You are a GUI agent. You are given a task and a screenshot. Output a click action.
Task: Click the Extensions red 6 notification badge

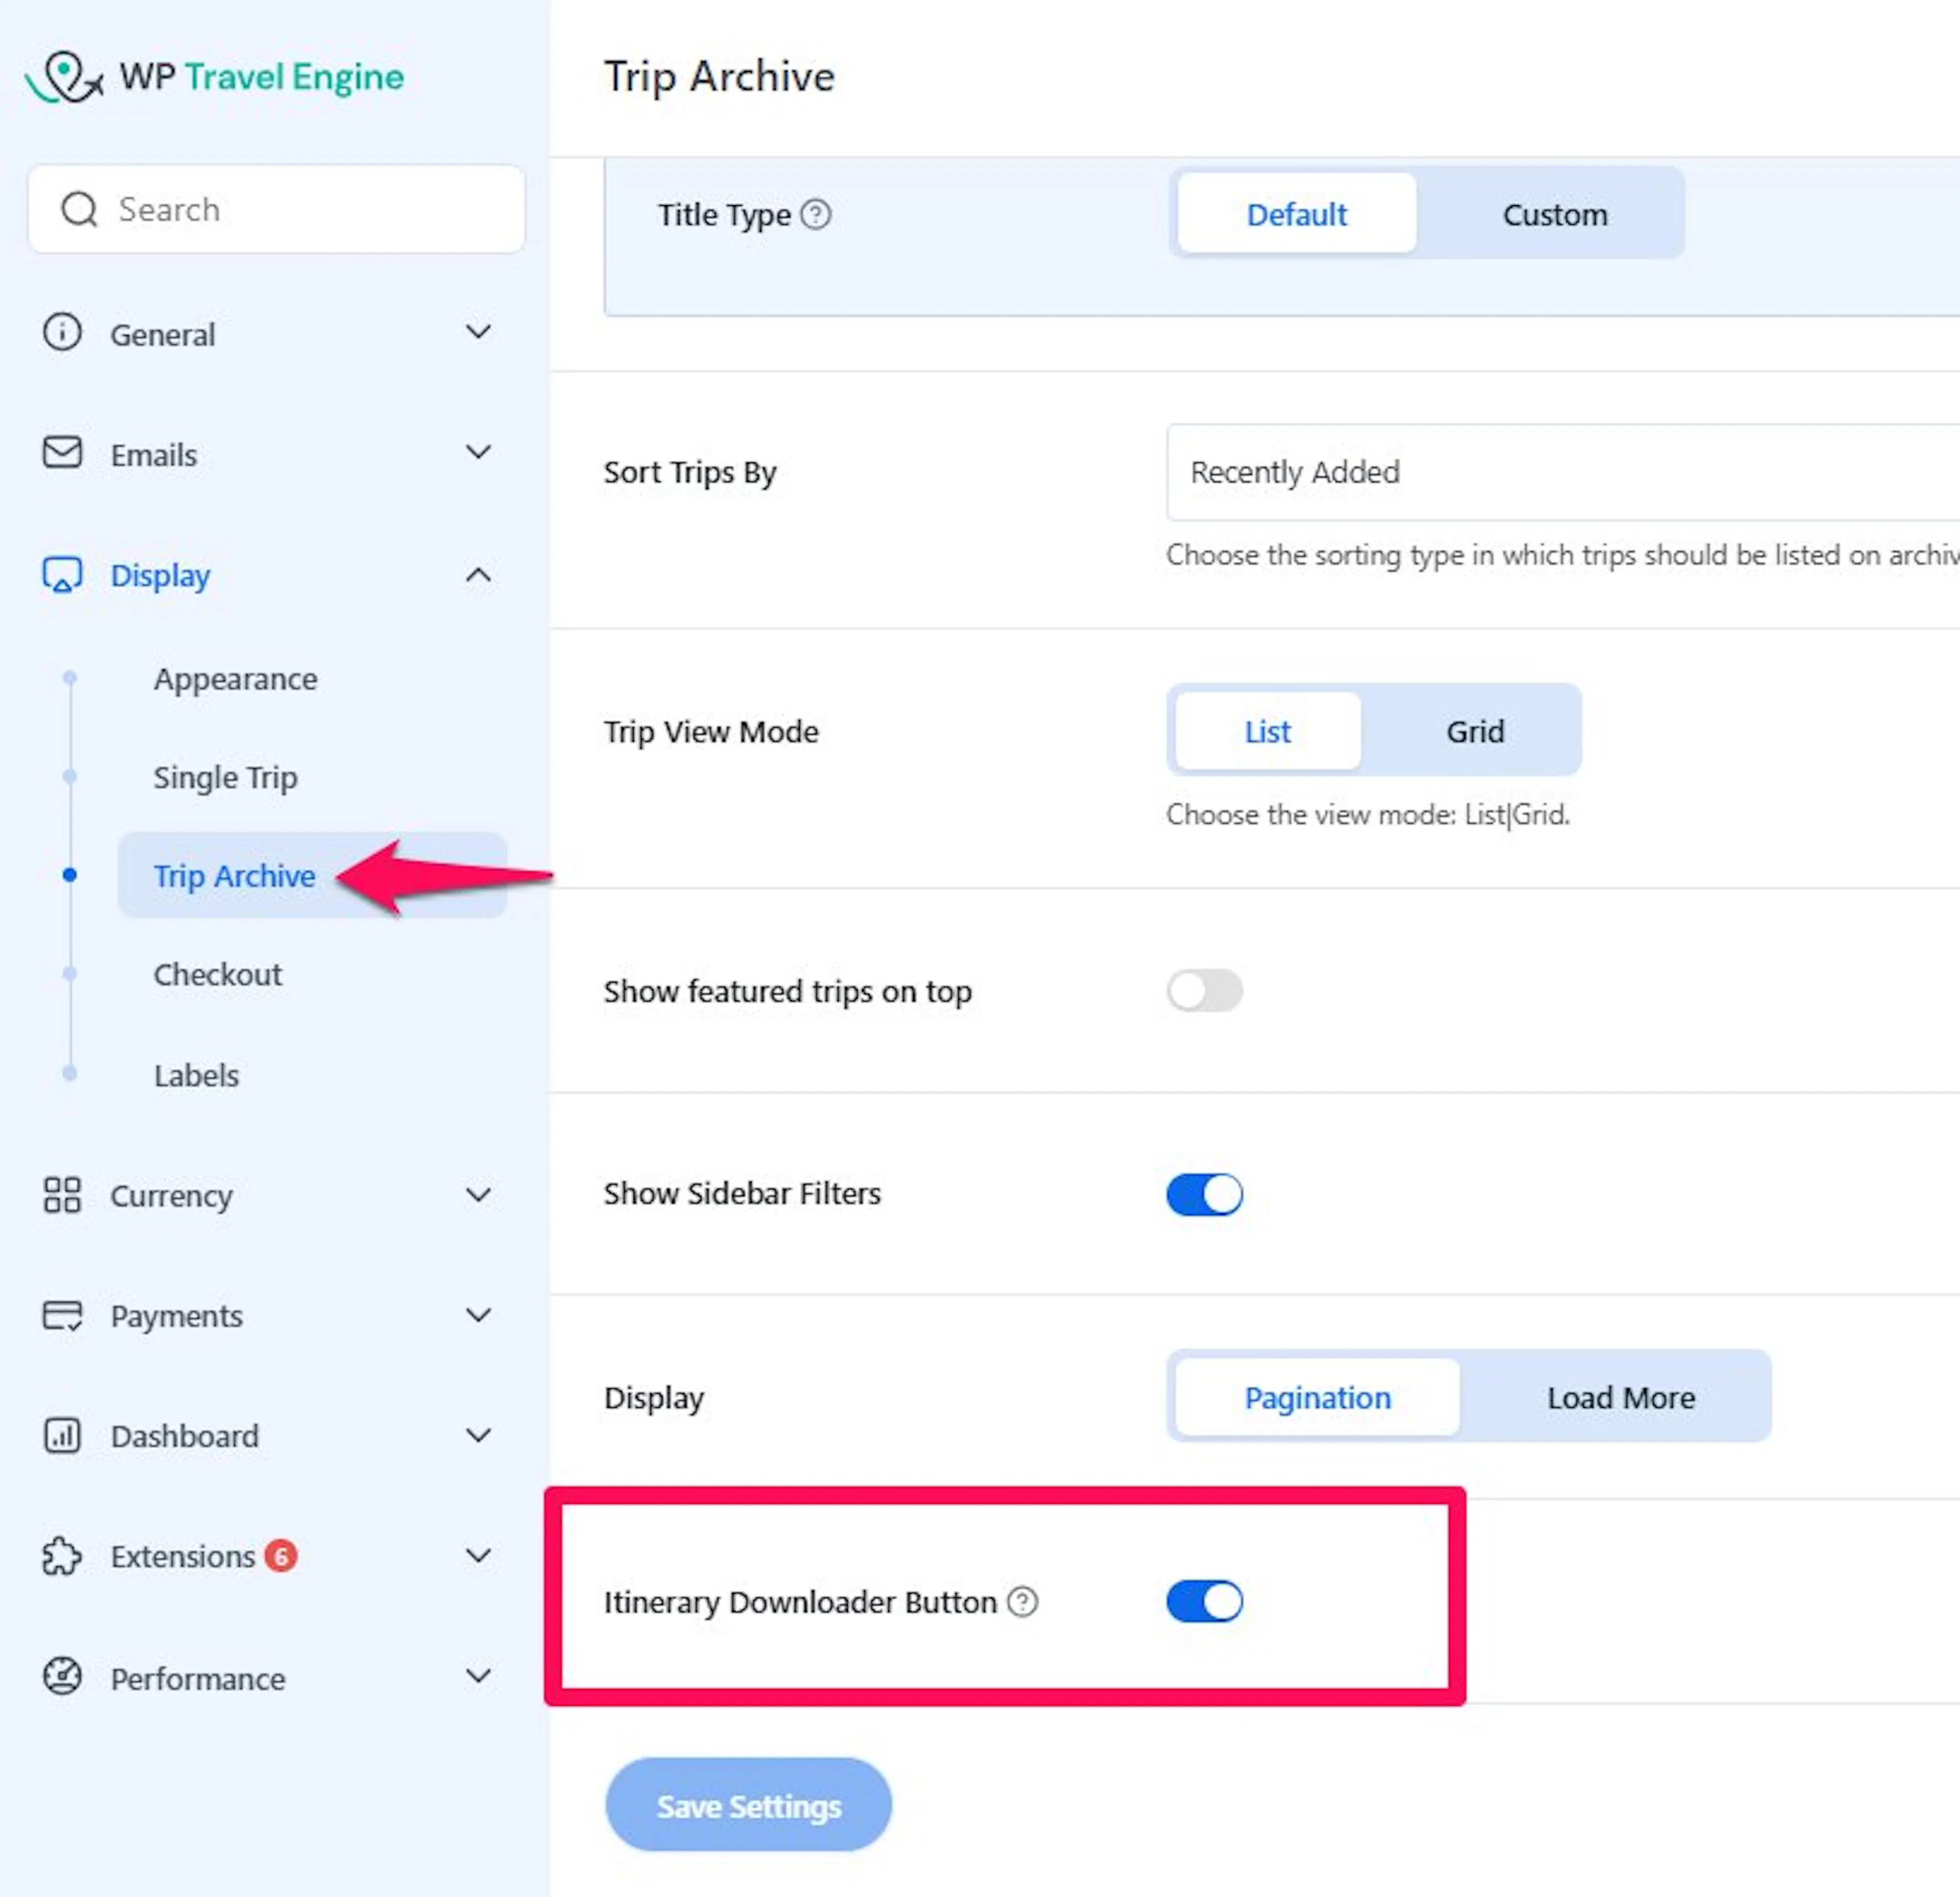click(281, 1556)
